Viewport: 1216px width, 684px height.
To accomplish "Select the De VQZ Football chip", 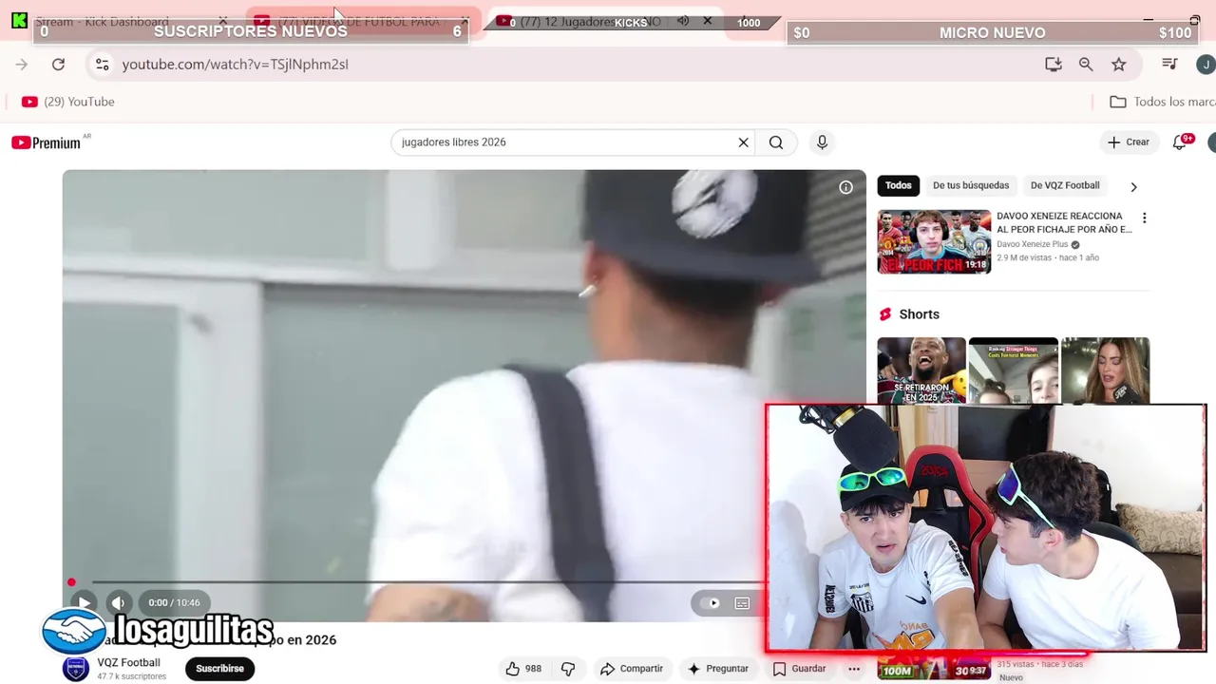I will (x=1065, y=185).
